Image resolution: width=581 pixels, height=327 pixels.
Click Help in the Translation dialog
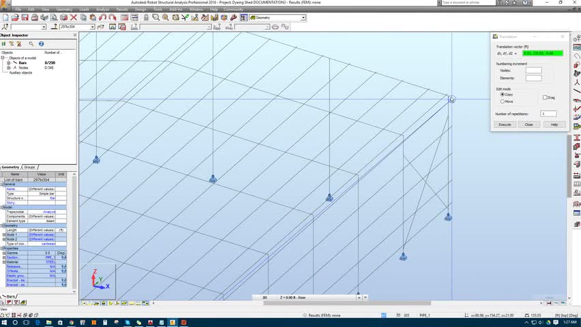554,125
